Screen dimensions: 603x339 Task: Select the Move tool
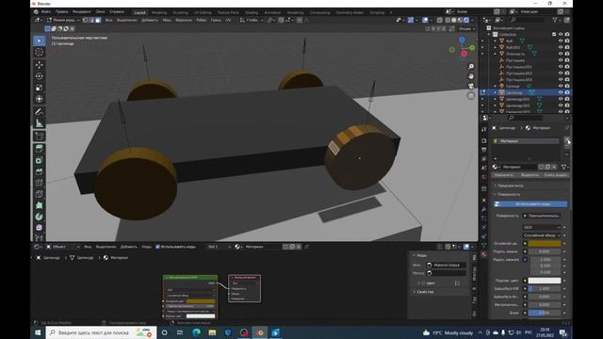pyautogui.click(x=40, y=65)
